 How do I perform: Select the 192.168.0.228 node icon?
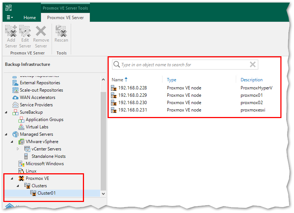point(114,88)
